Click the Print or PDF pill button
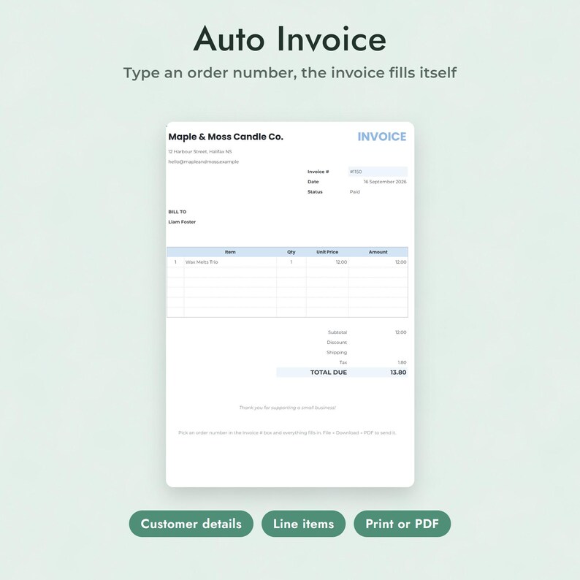 402,524
